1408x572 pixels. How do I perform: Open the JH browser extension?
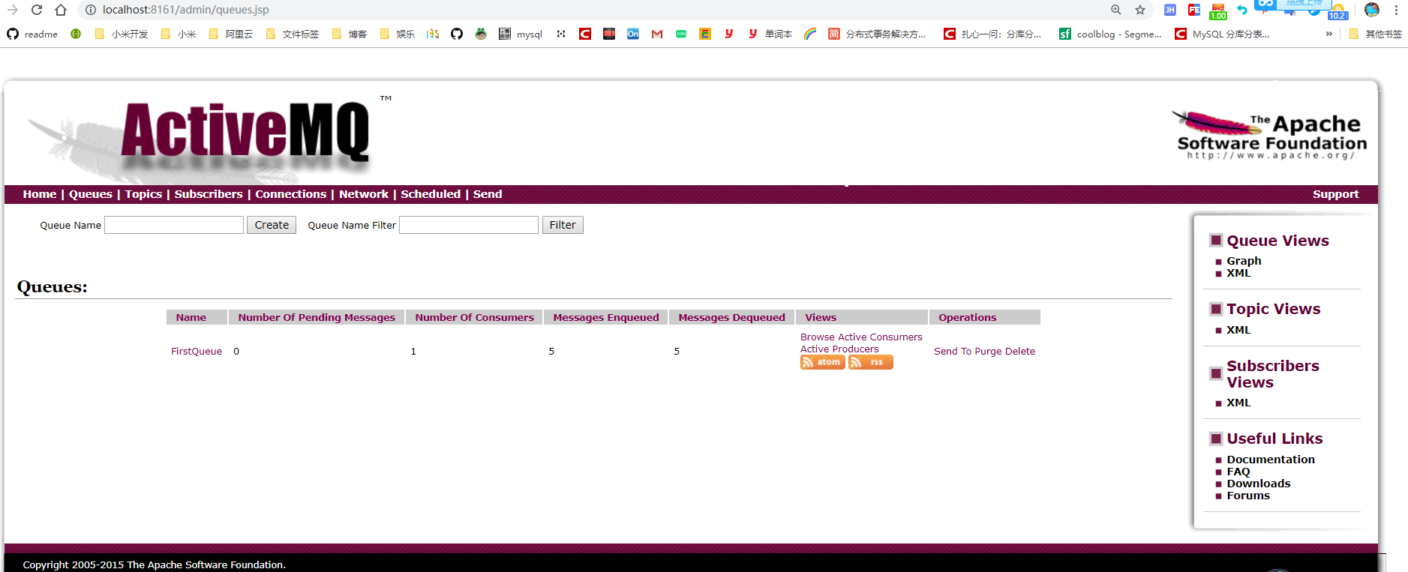(1170, 10)
